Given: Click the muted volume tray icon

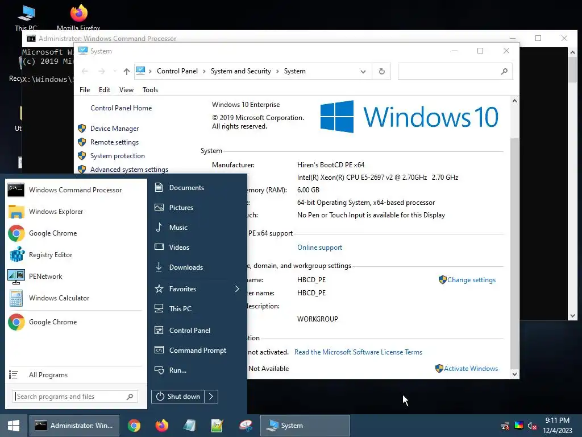Looking at the screenshot, I should point(532,426).
